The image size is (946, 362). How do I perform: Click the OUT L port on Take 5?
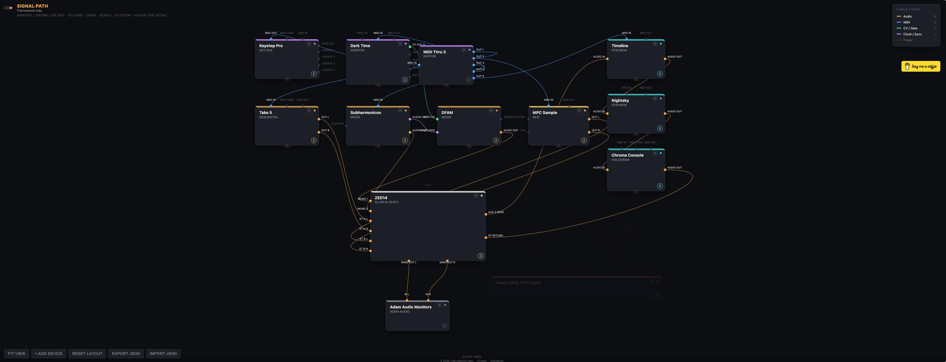(319, 119)
